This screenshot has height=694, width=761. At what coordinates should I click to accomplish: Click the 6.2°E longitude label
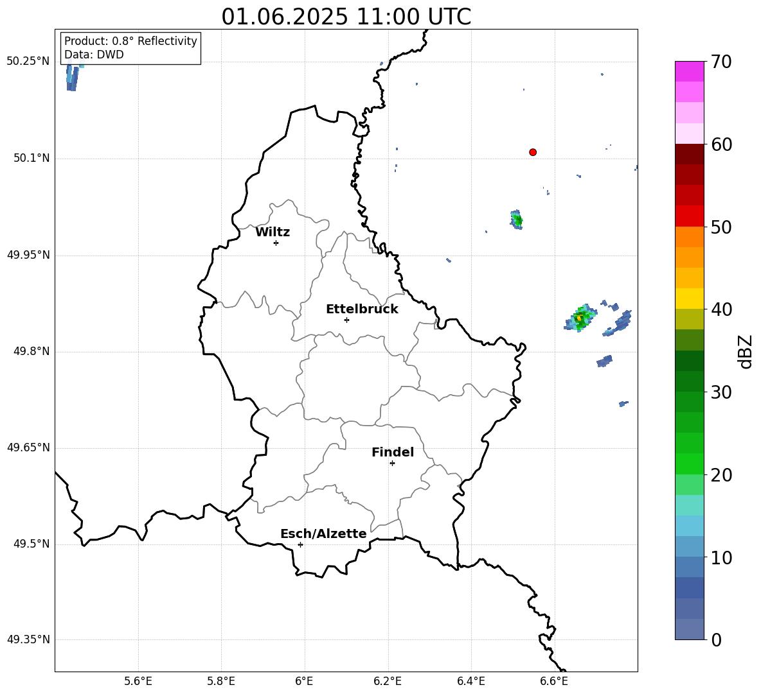click(388, 681)
